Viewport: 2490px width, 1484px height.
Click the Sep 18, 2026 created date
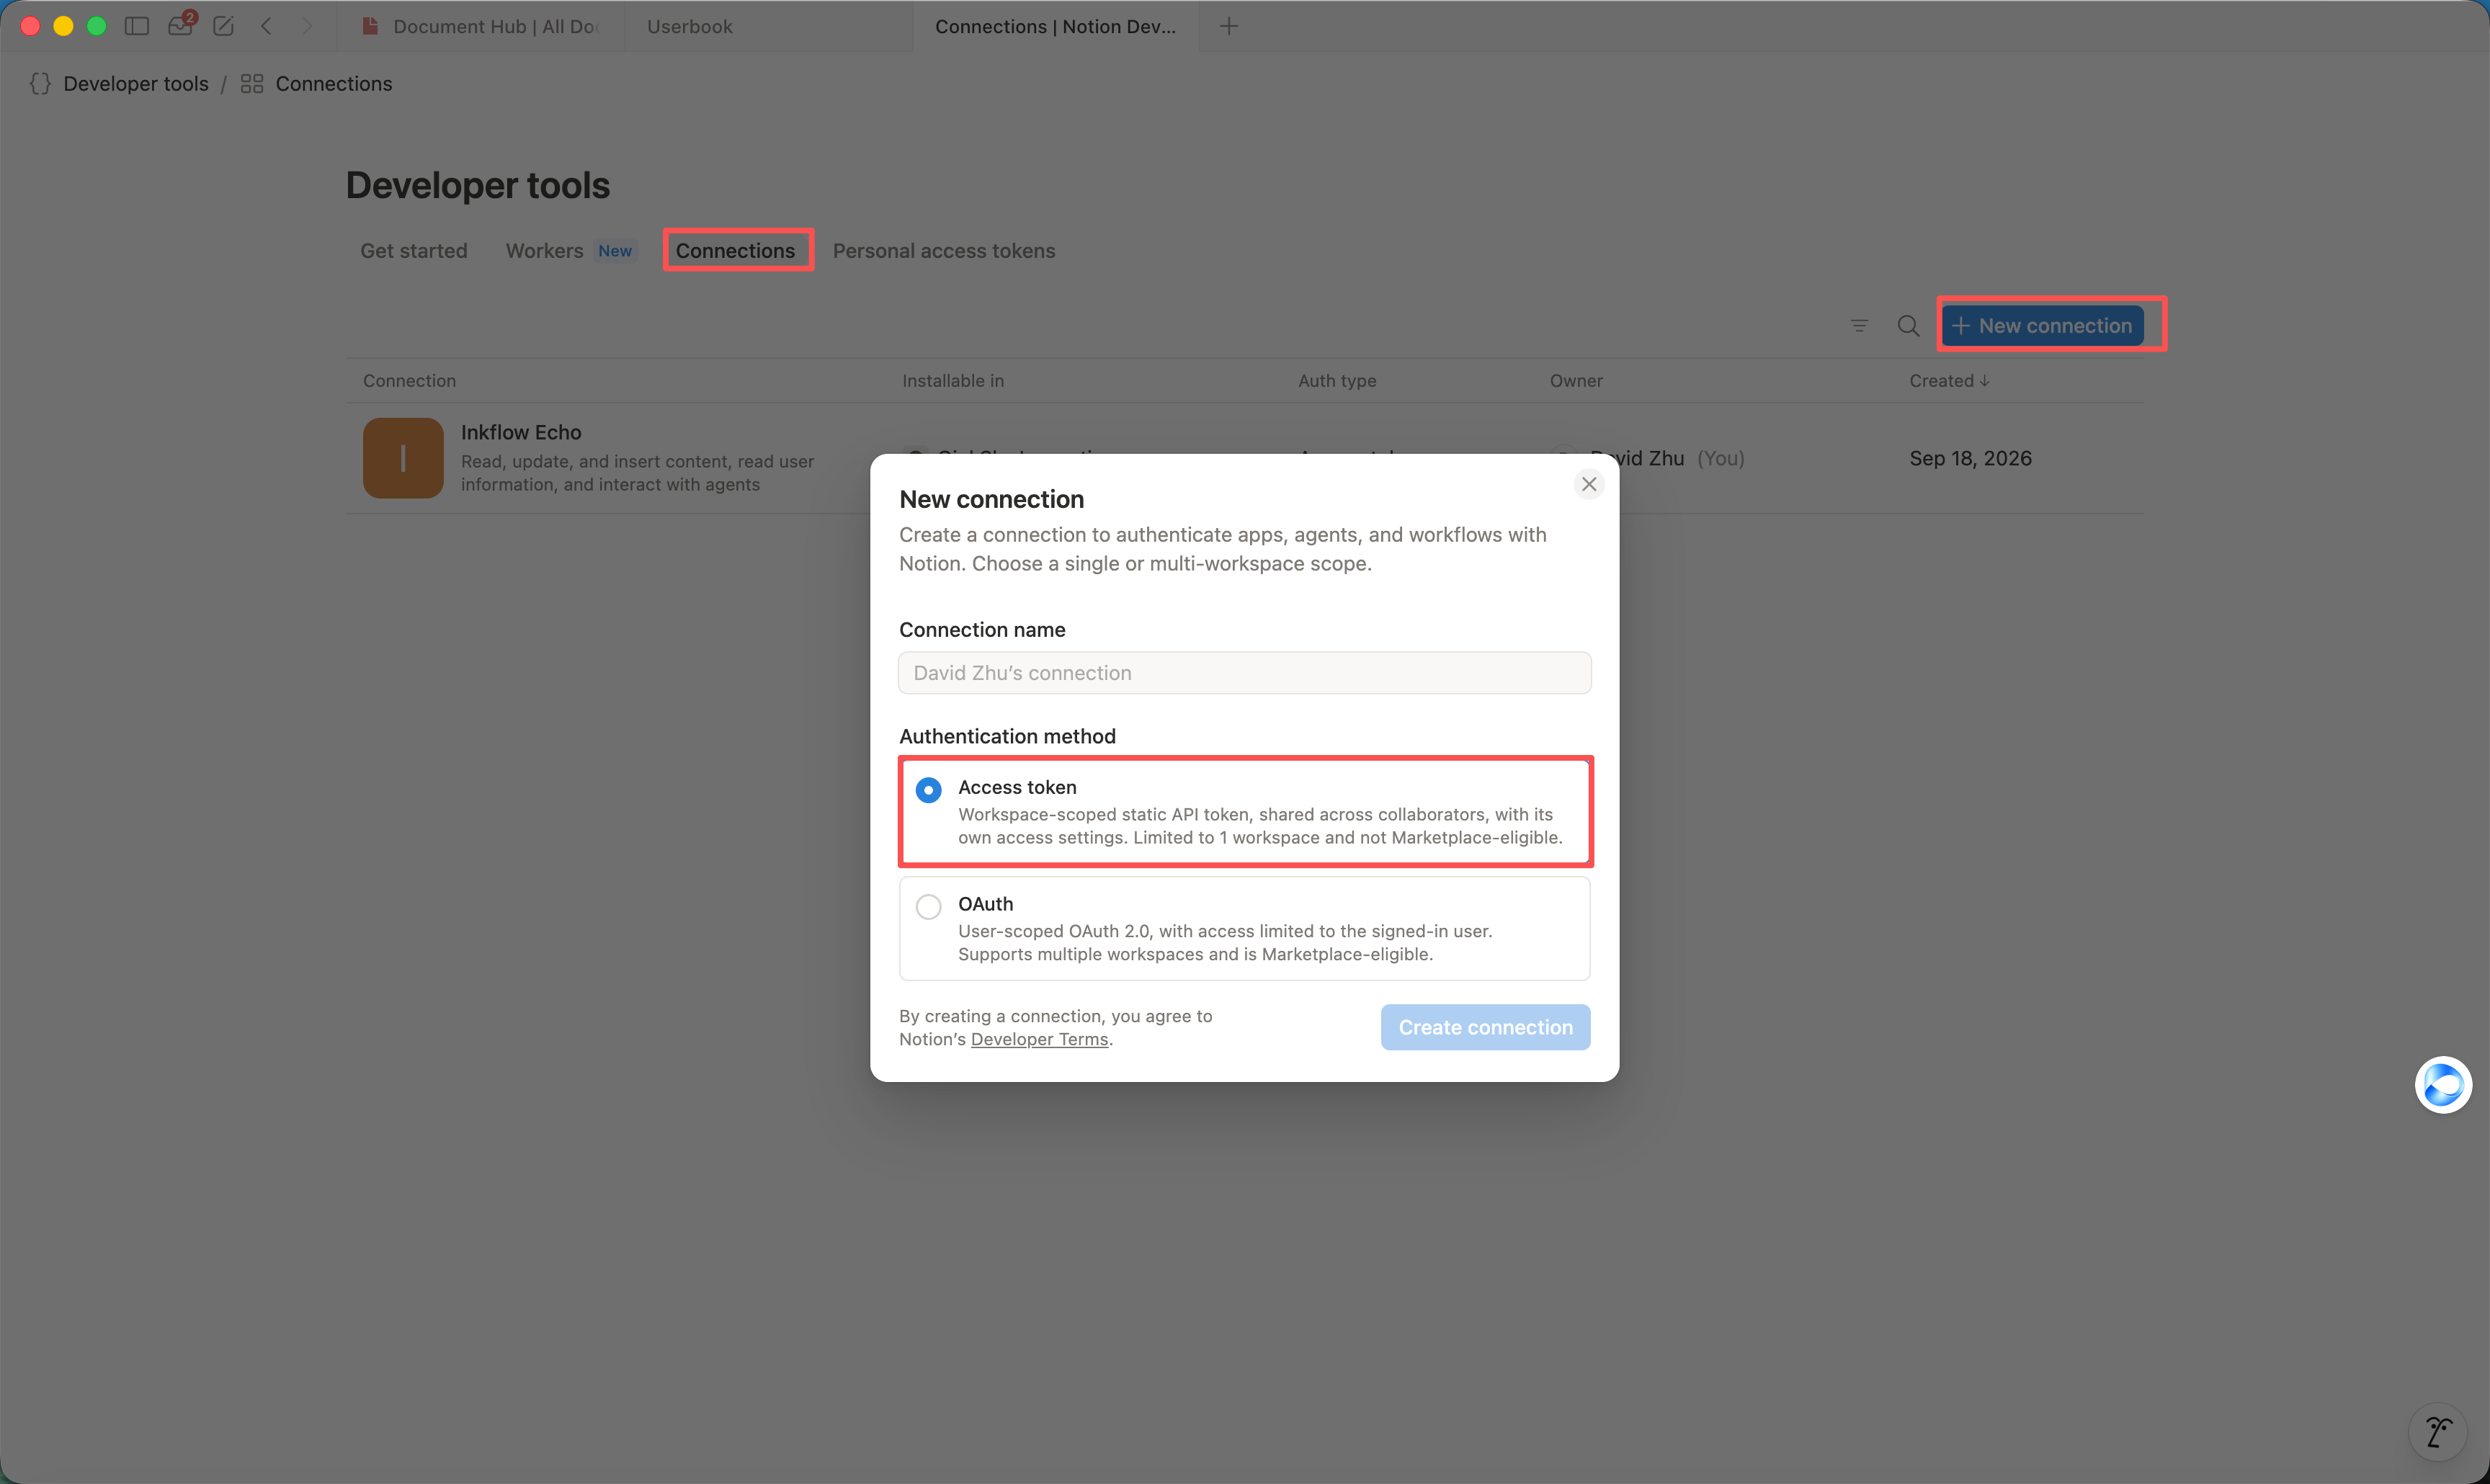point(1970,458)
